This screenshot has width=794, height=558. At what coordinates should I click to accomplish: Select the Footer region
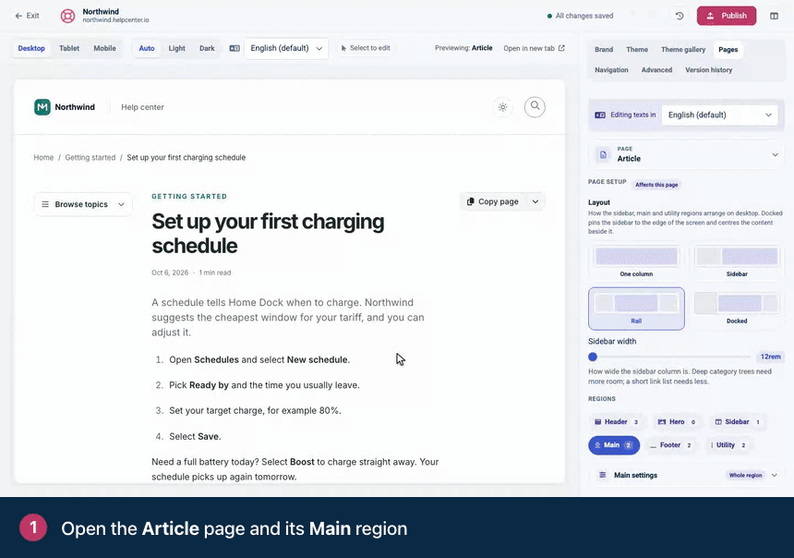(670, 445)
